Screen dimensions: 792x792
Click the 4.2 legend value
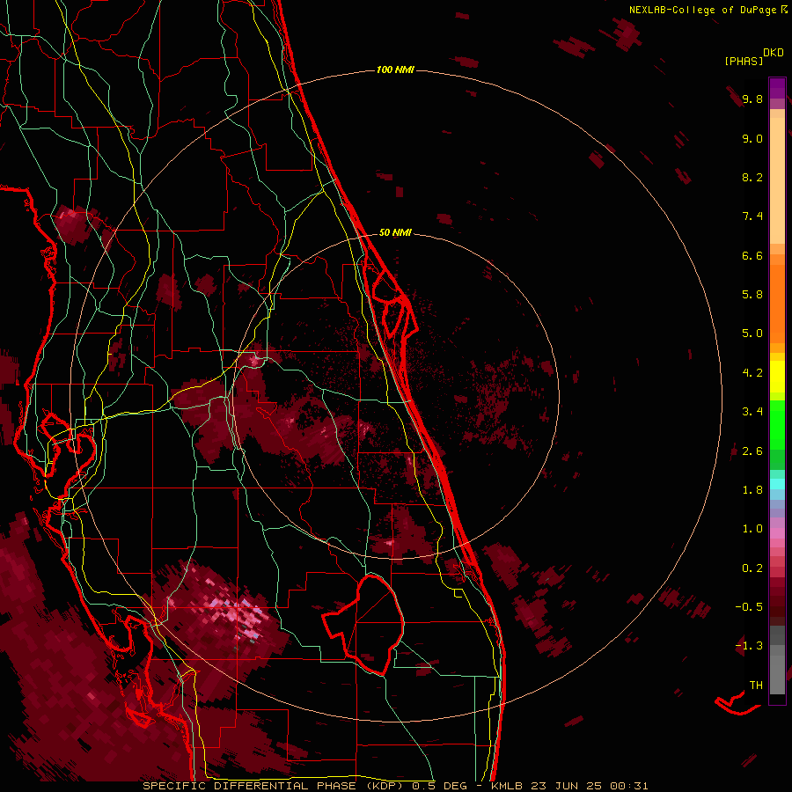pyautogui.click(x=752, y=373)
